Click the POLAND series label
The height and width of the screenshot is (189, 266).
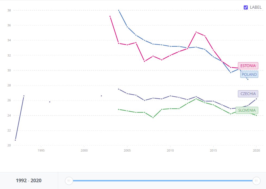coord(249,74)
